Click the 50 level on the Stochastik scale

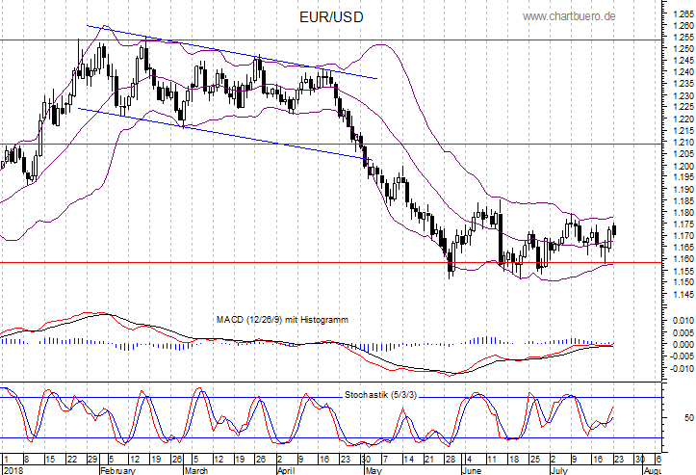pyautogui.click(x=687, y=418)
